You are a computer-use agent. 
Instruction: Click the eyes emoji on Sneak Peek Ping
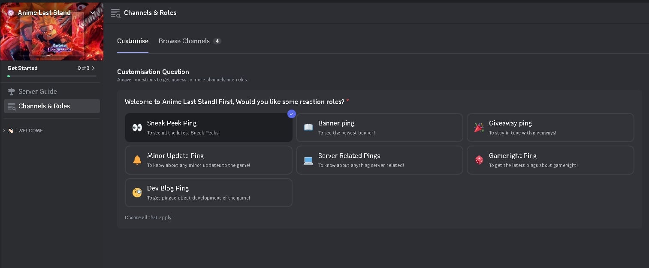(x=137, y=128)
